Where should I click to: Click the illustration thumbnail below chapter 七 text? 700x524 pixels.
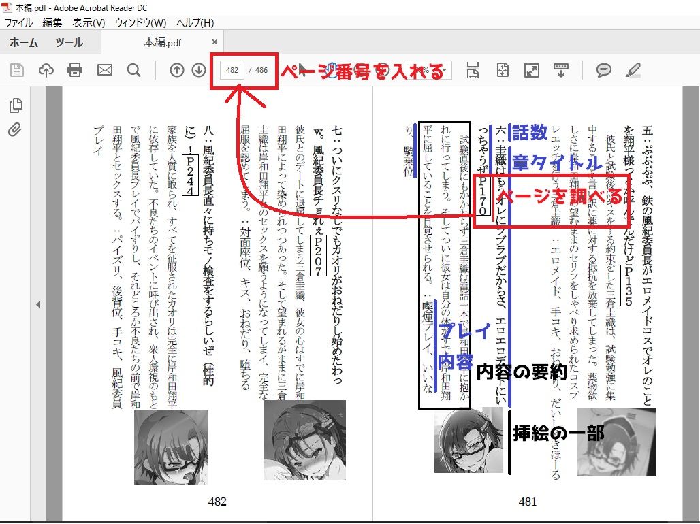[x=304, y=440]
